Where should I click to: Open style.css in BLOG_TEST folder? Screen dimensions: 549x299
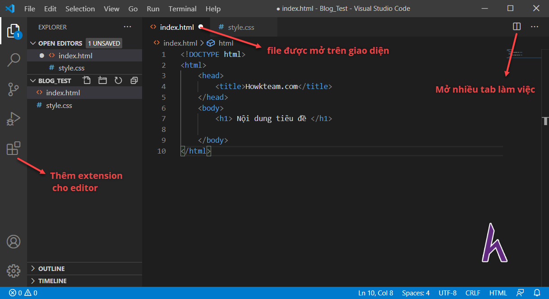click(x=84, y=105)
